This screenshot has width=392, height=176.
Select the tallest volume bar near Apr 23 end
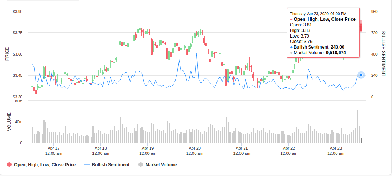[357, 126]
